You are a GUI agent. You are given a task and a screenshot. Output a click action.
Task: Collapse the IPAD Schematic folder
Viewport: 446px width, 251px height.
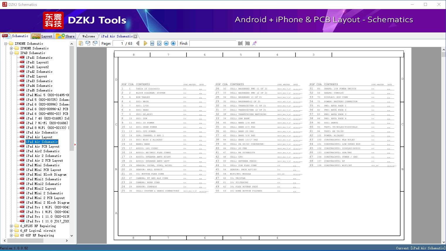pyautogui.click(x=11, y=53)
